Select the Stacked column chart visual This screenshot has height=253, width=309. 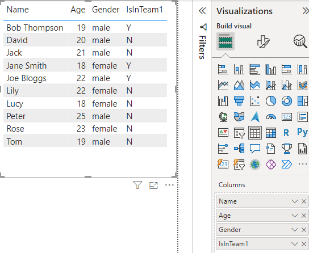coord(239,69)
